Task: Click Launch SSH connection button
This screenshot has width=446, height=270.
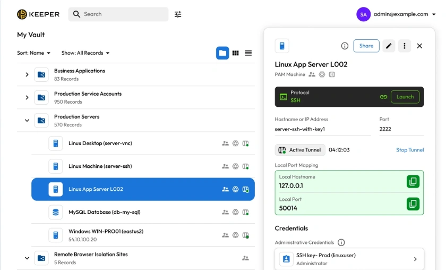Action: point(405,97)
